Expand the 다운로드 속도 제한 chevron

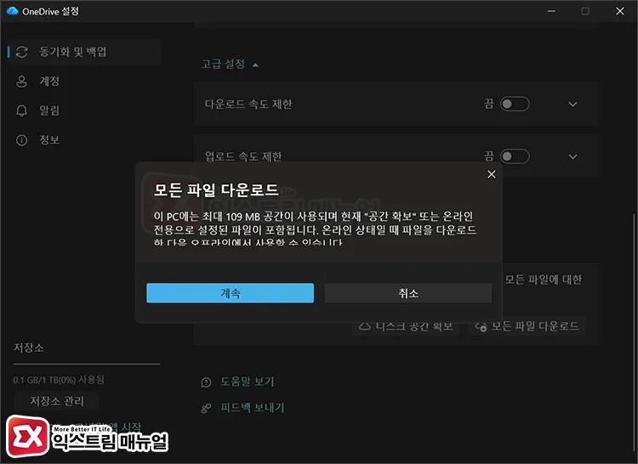[572, 105]
